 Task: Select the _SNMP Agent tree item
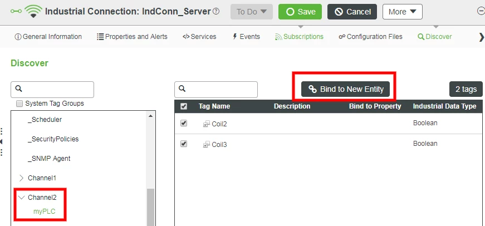tap(49, 159)
